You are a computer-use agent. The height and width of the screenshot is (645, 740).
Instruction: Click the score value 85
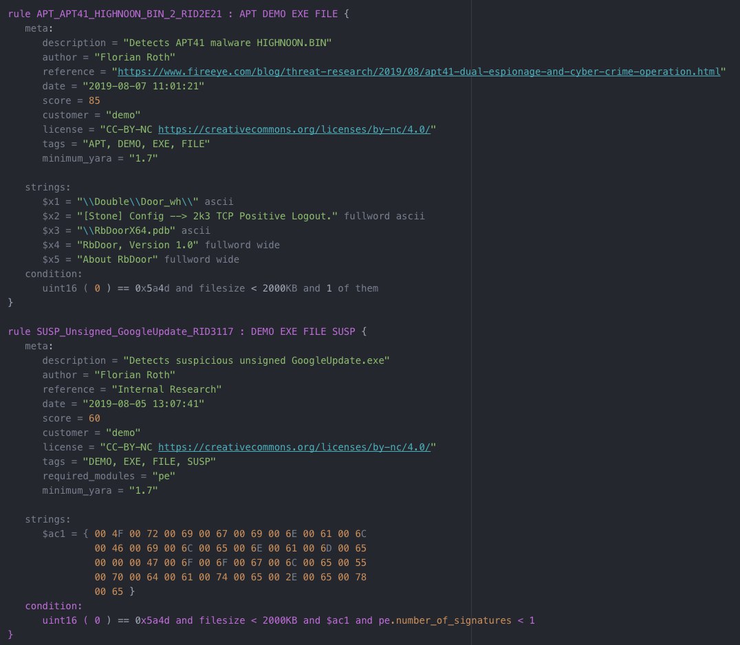pyautogui.click(x=94, y=100)
